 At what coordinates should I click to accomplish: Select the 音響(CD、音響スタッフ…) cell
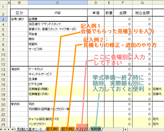[x=58, y=29]
